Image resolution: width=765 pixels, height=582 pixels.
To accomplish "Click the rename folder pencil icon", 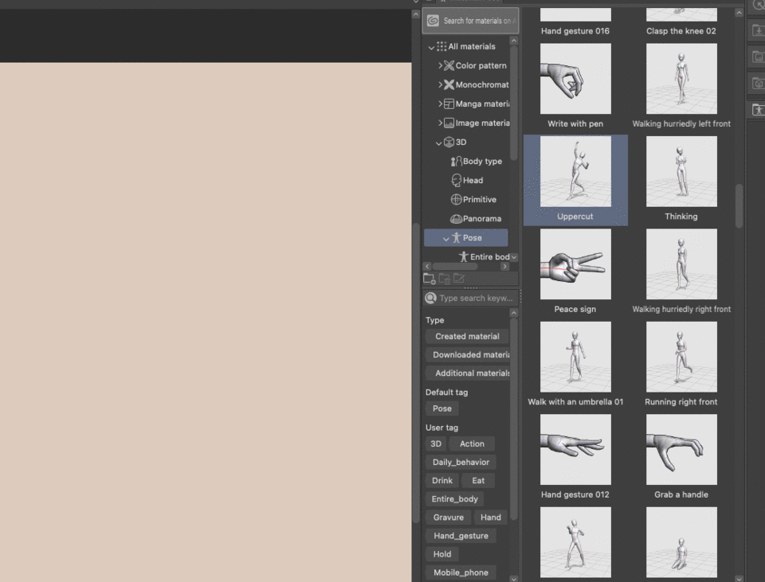I will tap(459, 279).
